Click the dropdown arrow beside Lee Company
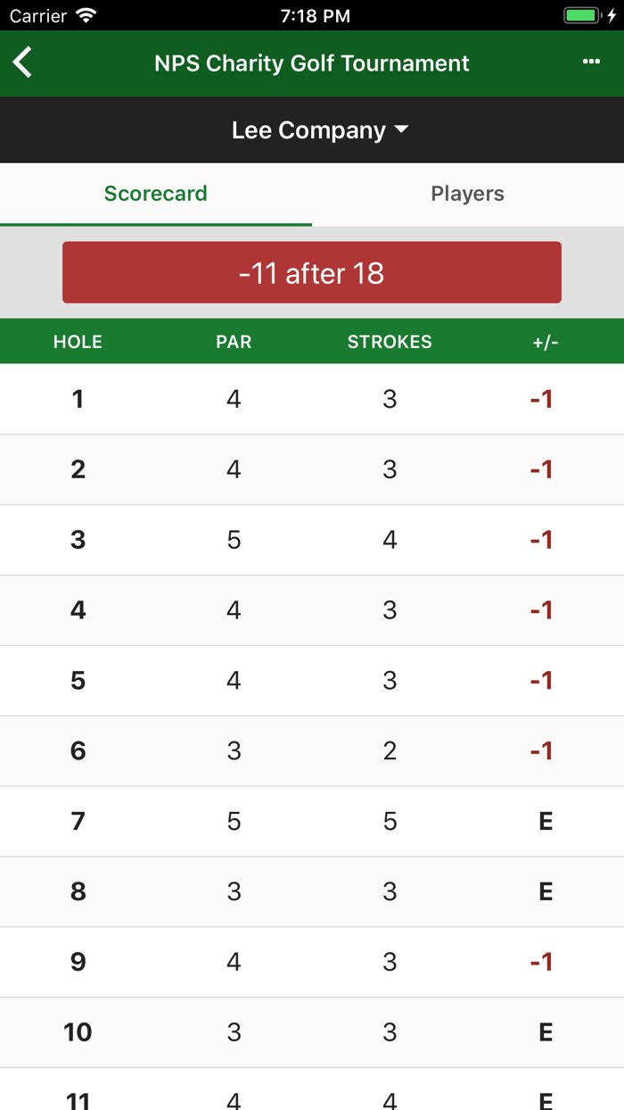 tap(401, 129)
